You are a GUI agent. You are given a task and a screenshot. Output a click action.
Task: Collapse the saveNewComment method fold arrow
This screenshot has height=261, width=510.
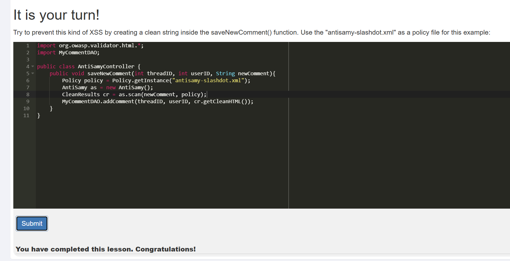33,73
